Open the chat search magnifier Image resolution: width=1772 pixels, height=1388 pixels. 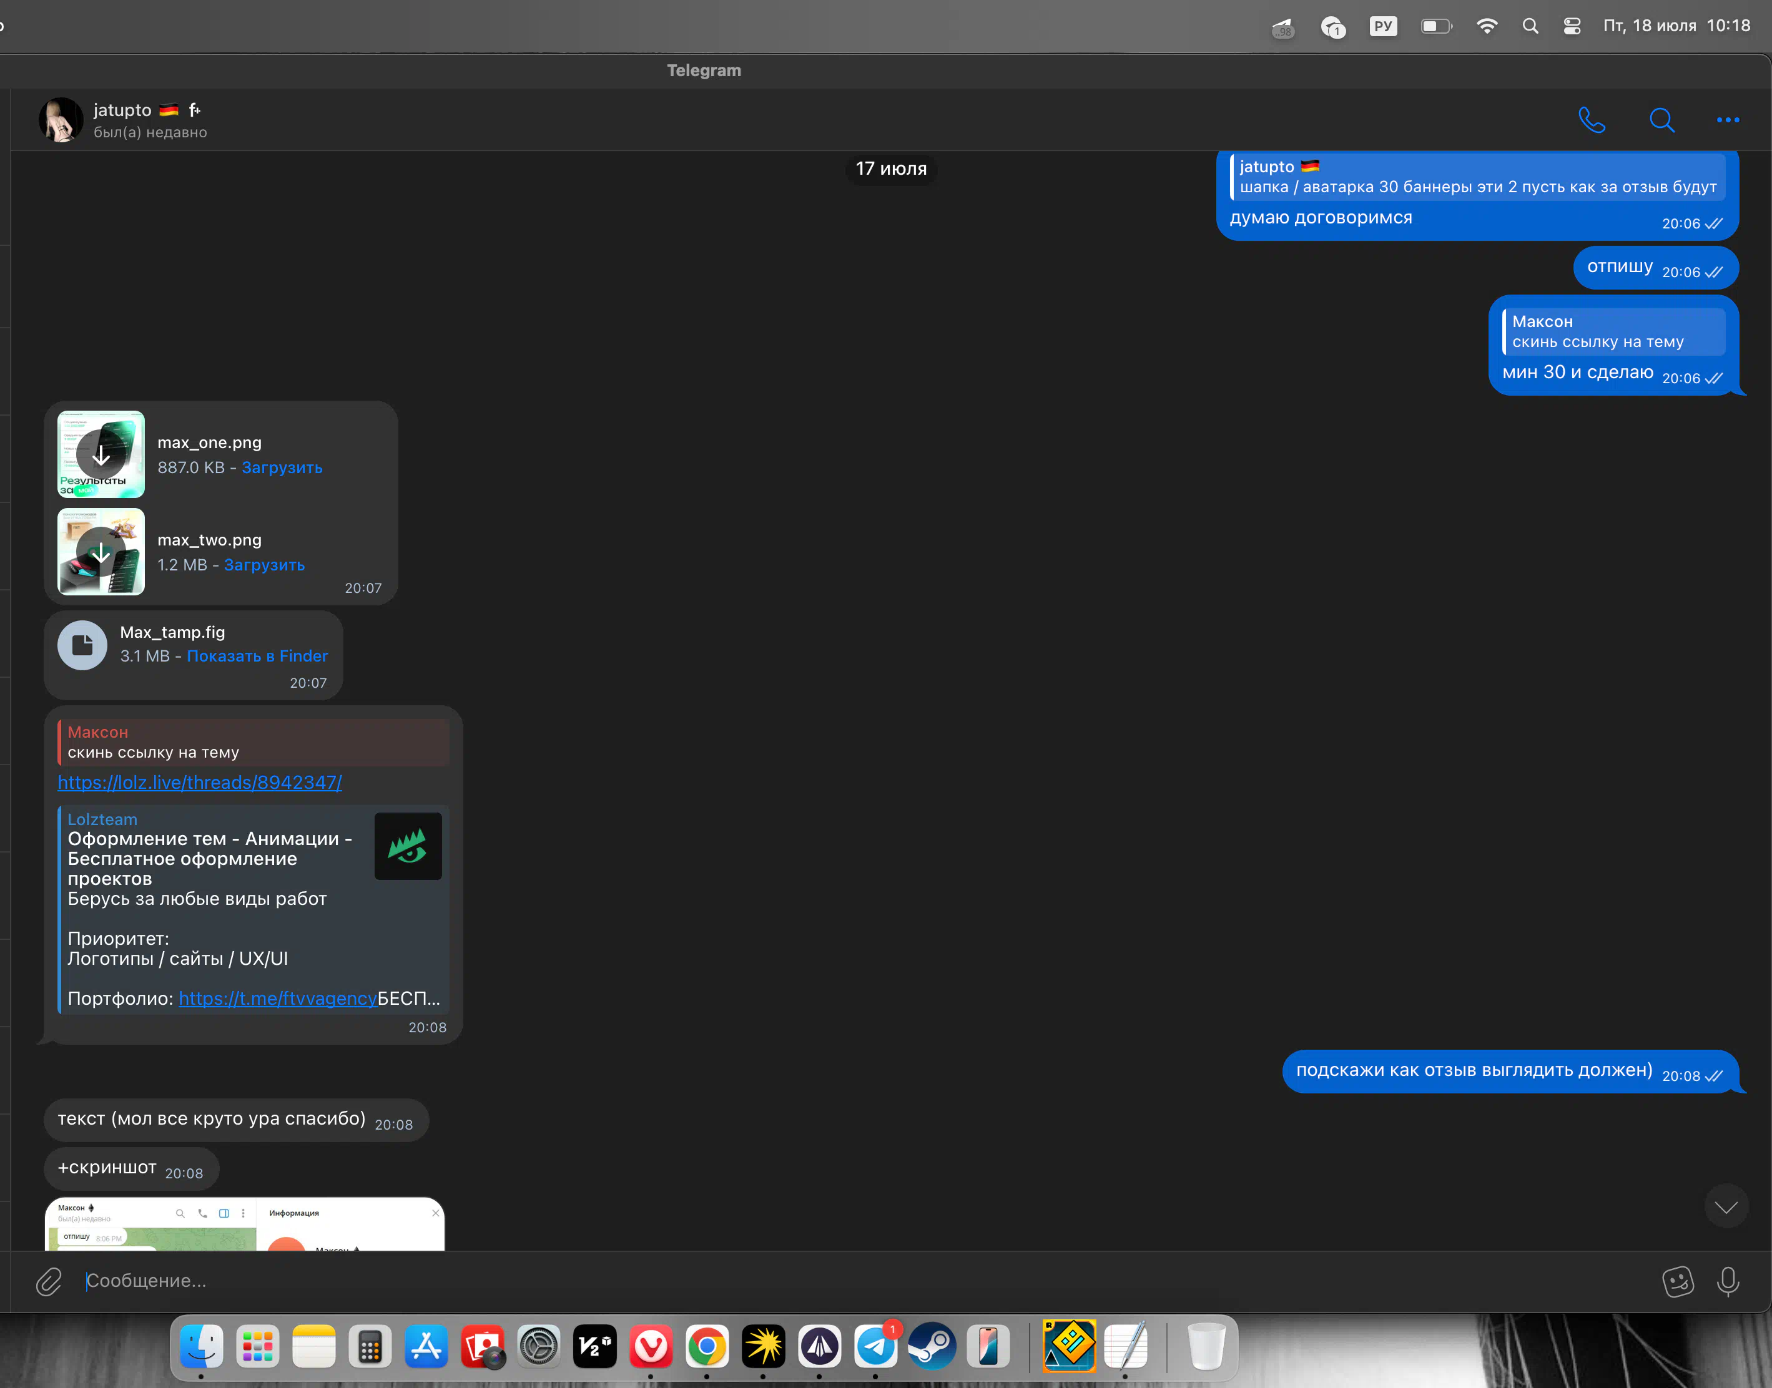click(1661, 119)
